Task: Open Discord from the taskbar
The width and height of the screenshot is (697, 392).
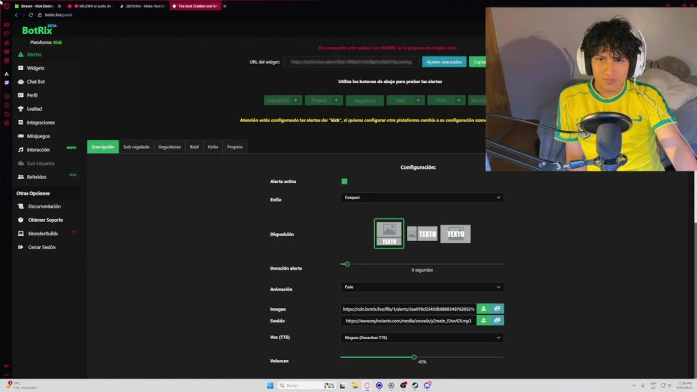Action: pos(428,385)
